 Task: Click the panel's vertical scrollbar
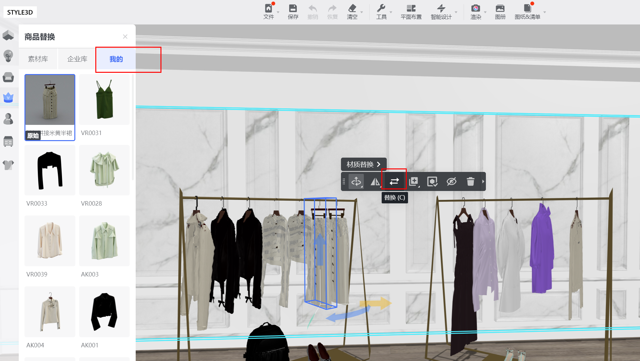[x=133, y=127]
